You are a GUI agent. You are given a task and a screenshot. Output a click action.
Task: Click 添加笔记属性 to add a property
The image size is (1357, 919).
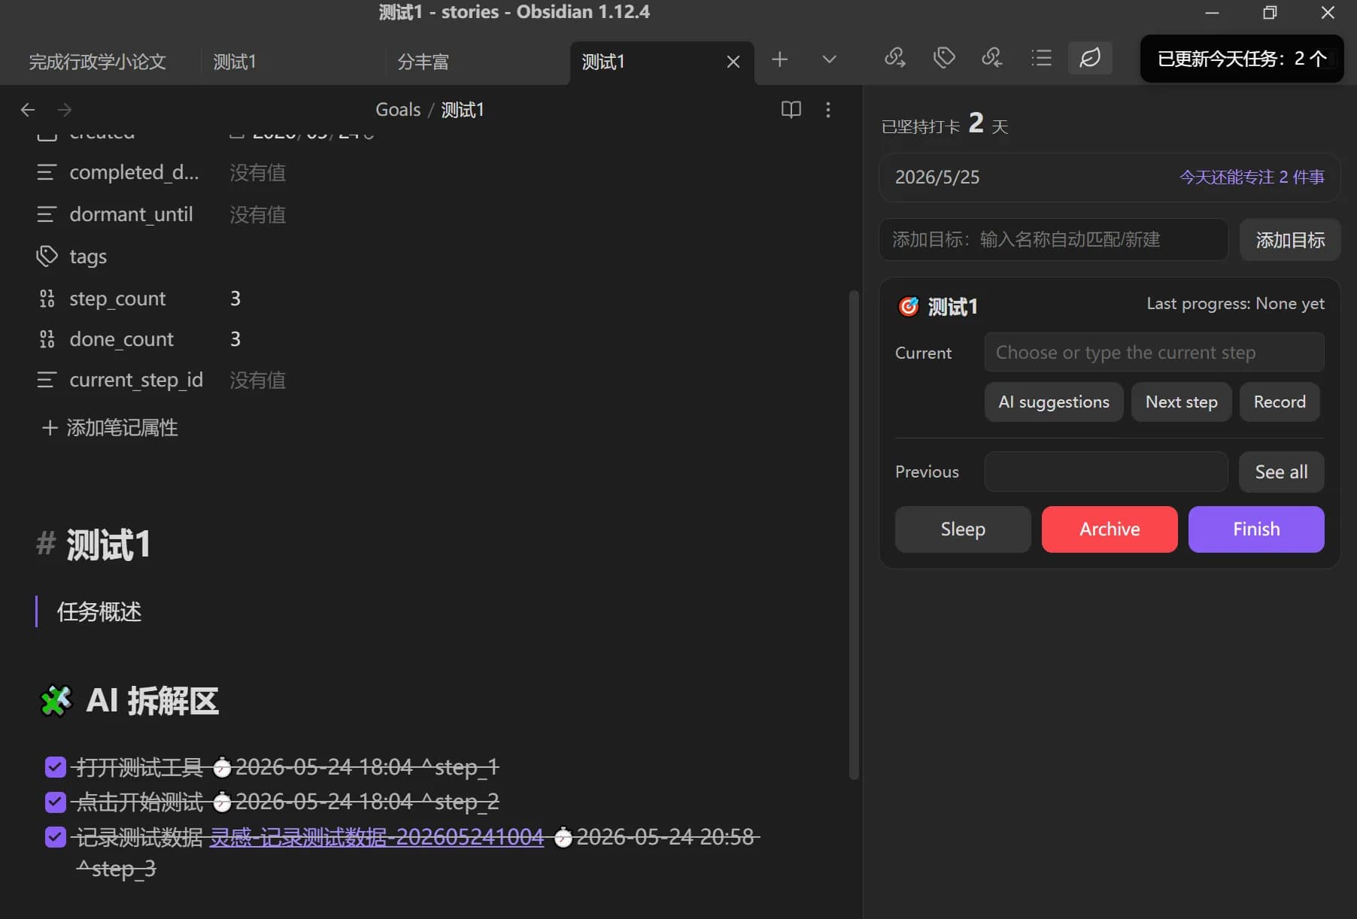(110, 428)
